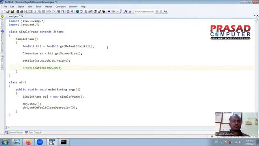Click the Compare Files toolbar icon
Image resolution: width=259 pixels, height=146 pixels.
[90, 12]
